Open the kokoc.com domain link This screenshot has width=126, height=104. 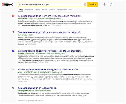click(x=22, y=19)
